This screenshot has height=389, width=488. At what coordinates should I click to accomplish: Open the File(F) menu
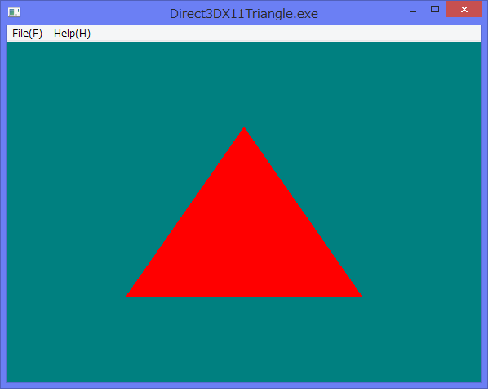(x=27, y=34)
